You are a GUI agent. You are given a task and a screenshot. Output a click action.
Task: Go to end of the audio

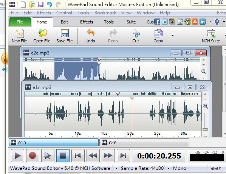(x=123, y=156)
